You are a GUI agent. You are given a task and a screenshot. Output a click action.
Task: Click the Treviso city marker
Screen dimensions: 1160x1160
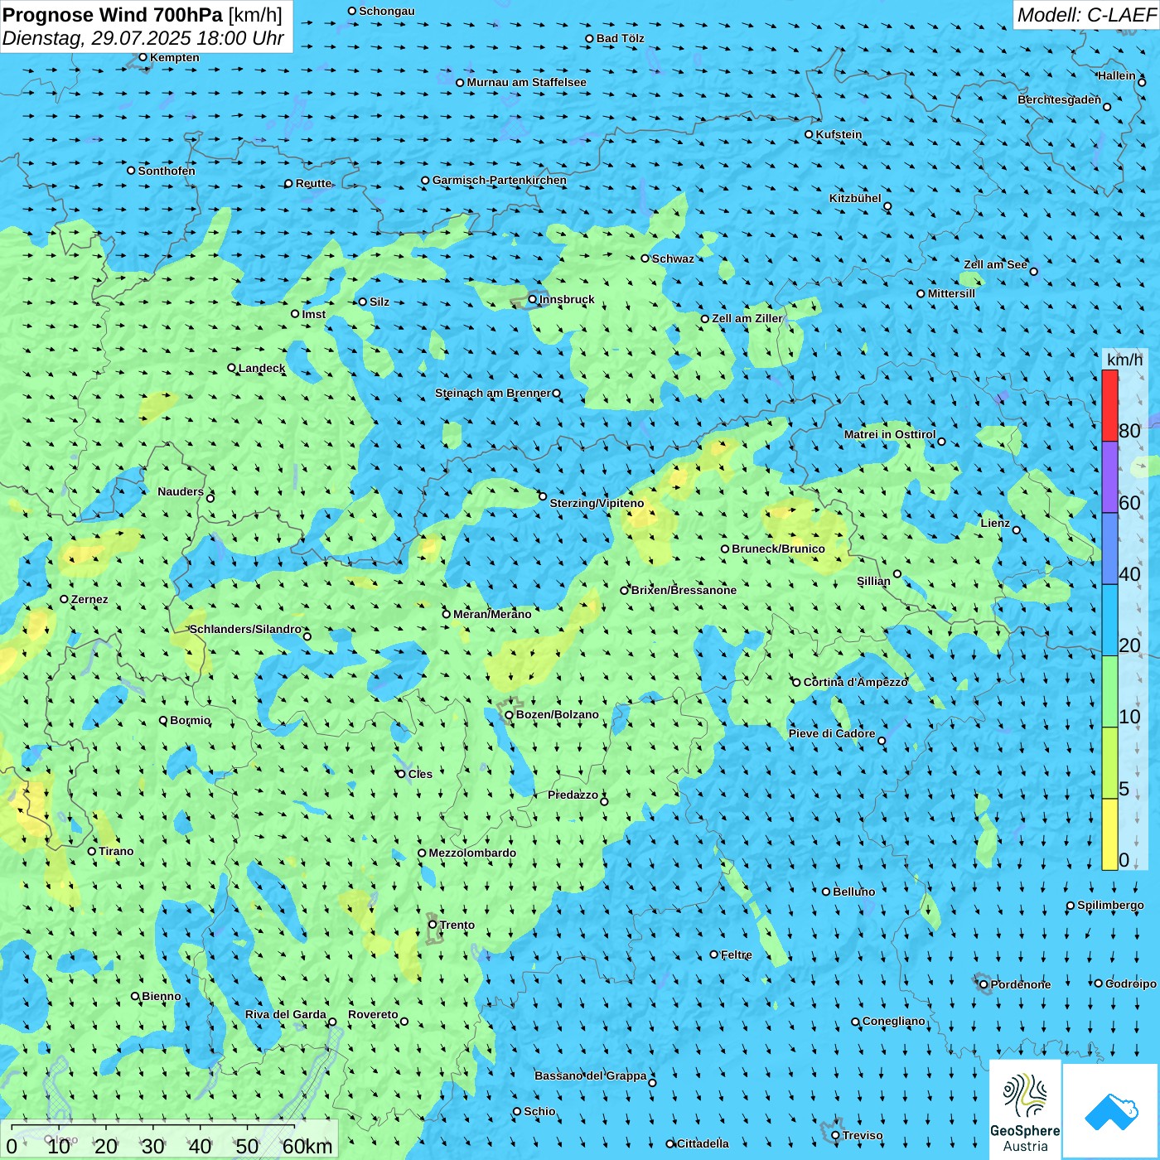[x=835, y=1135]
